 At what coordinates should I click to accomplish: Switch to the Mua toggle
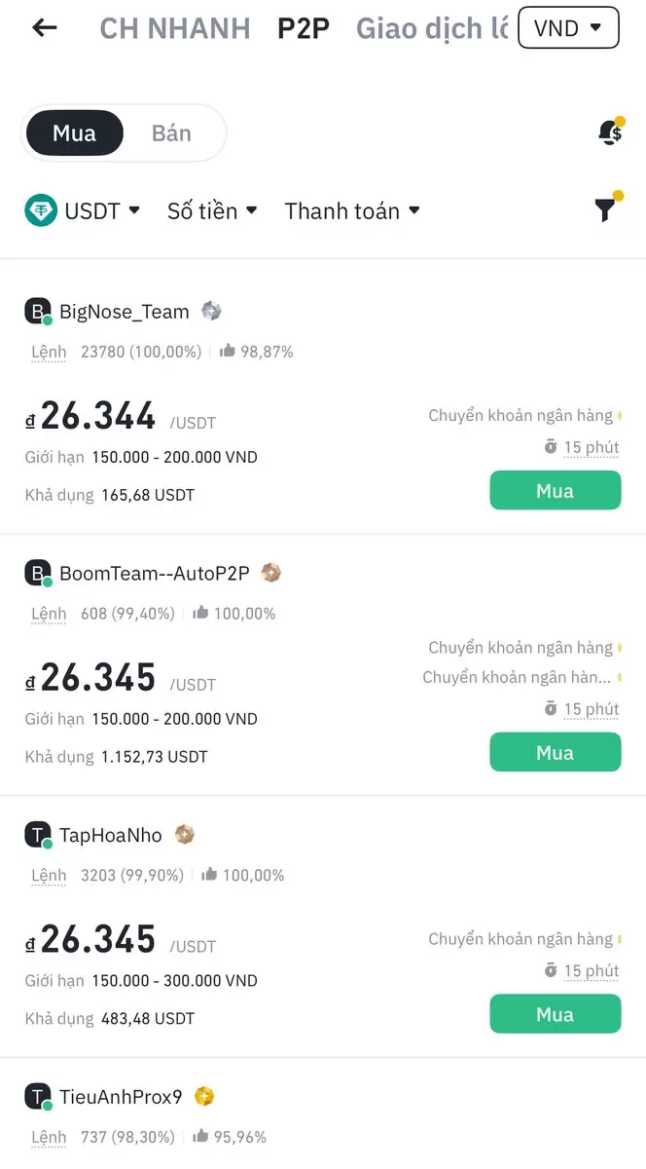pos(75,133)
